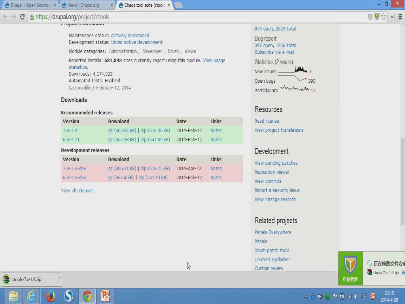Click the network signal tray icon

point(349,296)
